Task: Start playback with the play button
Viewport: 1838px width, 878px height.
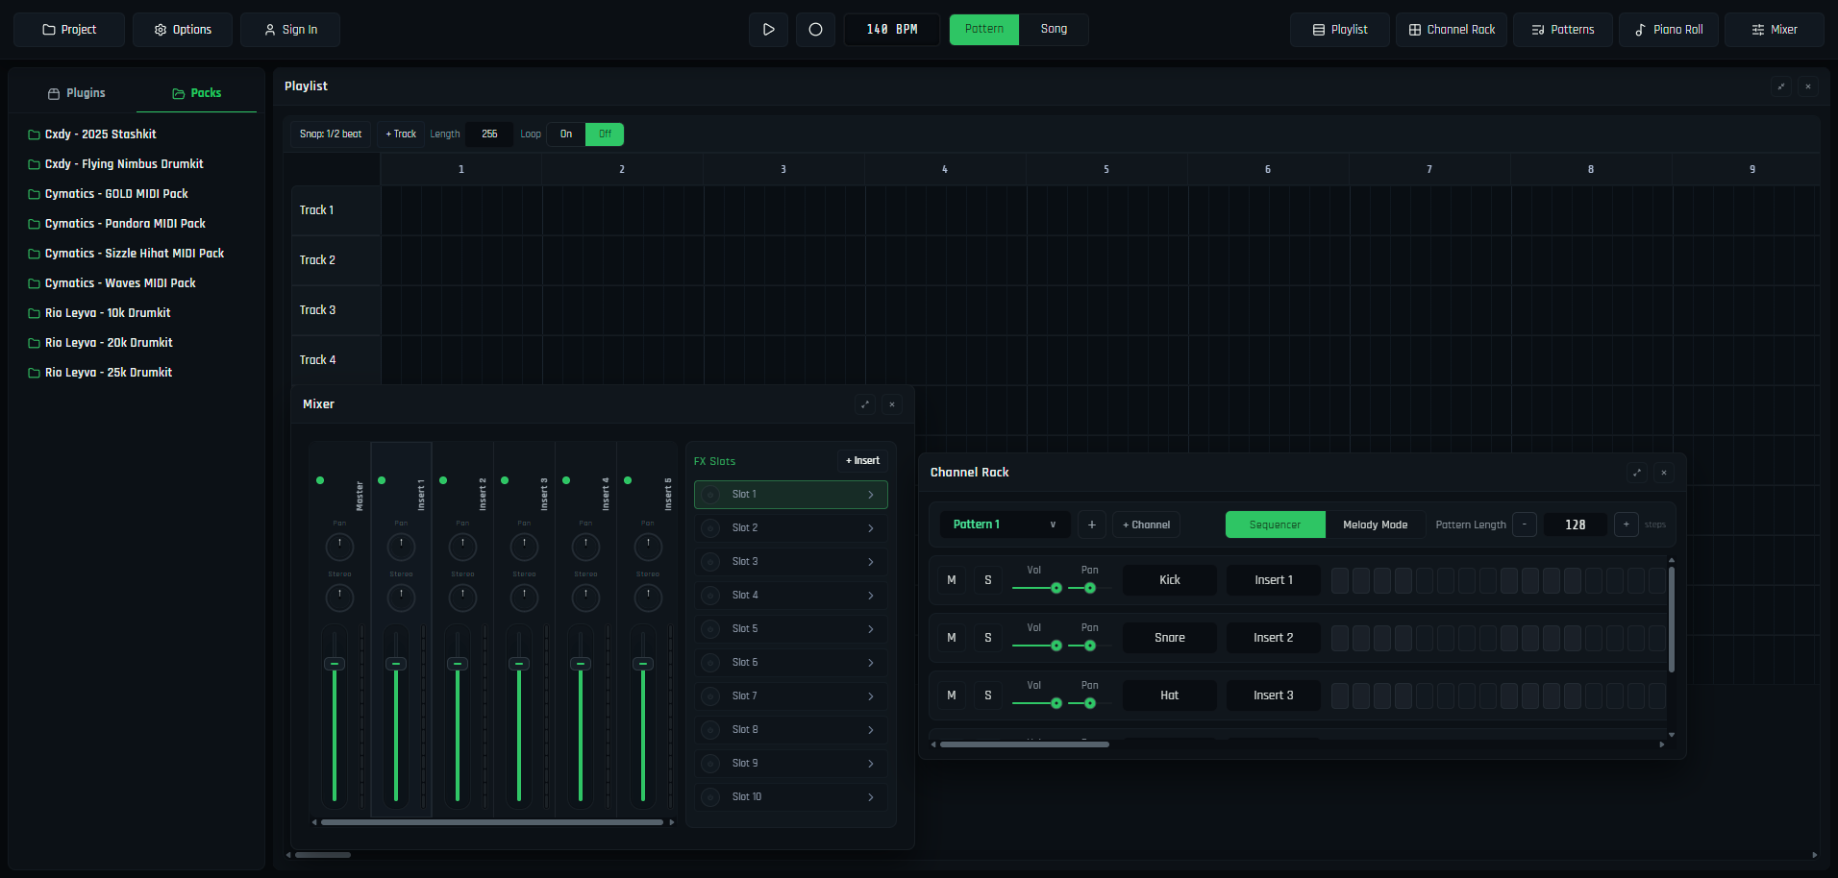Action: click(x=768, y=30)
